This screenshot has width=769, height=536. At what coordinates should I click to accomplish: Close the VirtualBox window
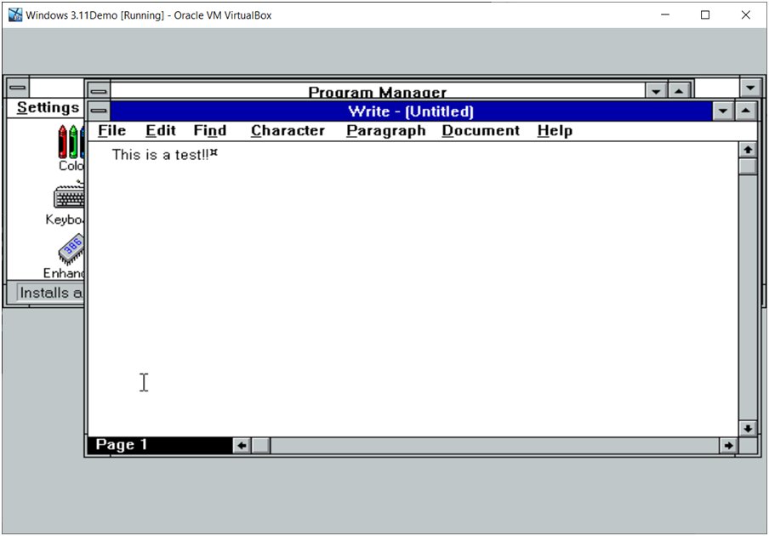click(x=745, y=15)
